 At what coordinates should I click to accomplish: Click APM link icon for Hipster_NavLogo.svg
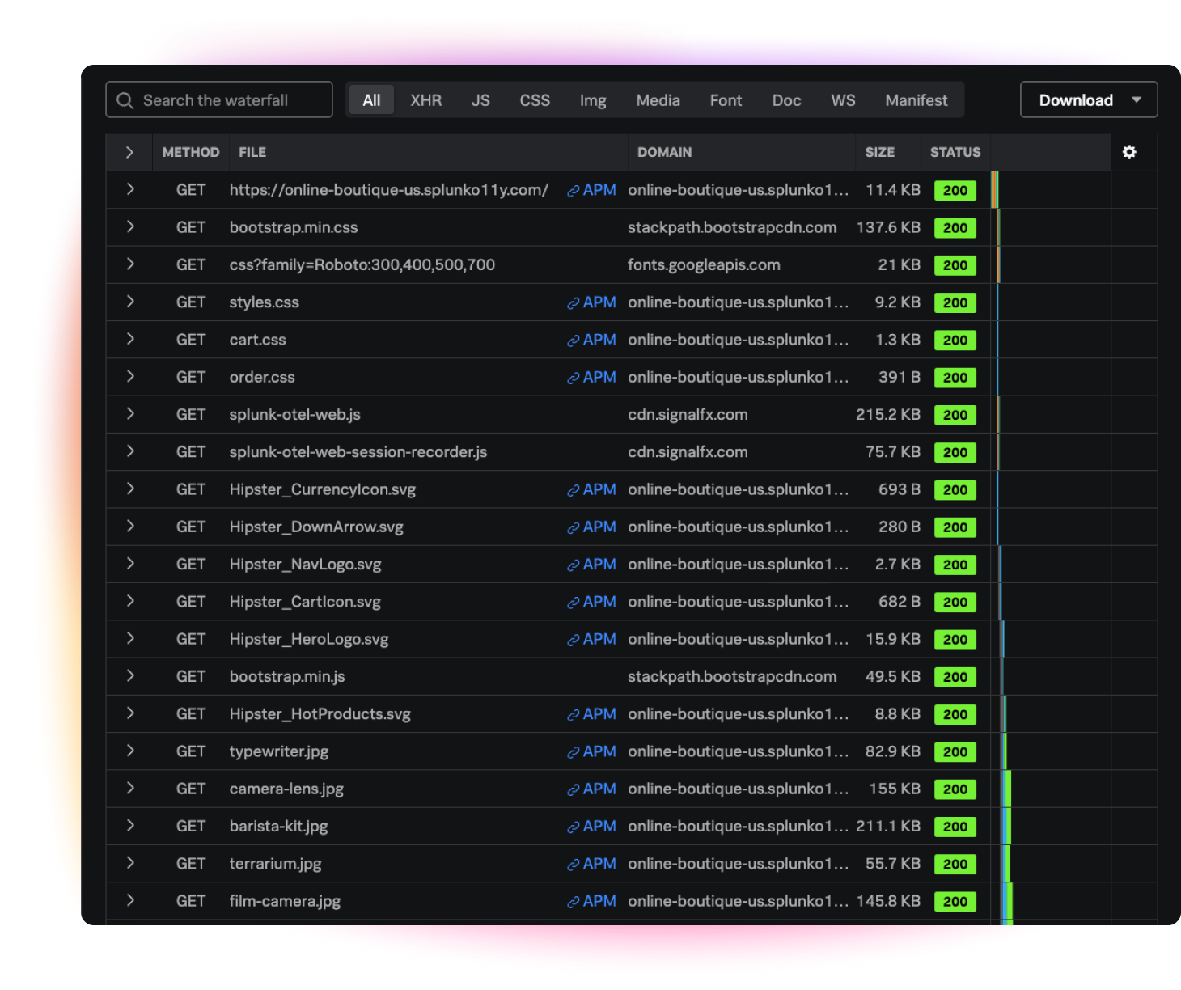pos(573,565)
